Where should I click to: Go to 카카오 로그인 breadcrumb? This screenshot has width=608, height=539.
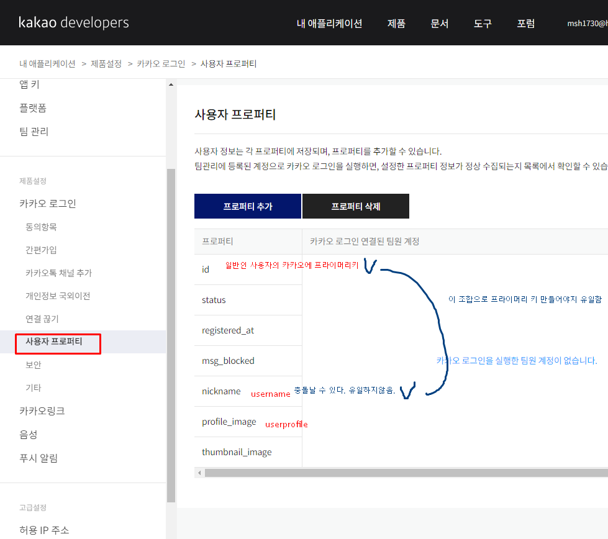(x=161, y=63)
